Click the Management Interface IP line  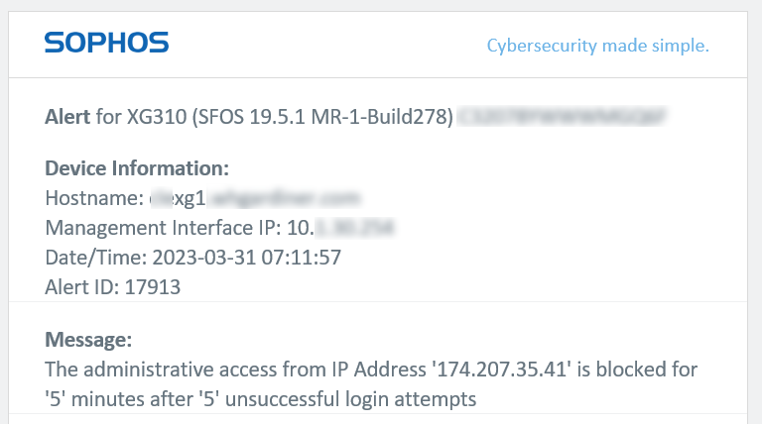[x=219, y=228]
